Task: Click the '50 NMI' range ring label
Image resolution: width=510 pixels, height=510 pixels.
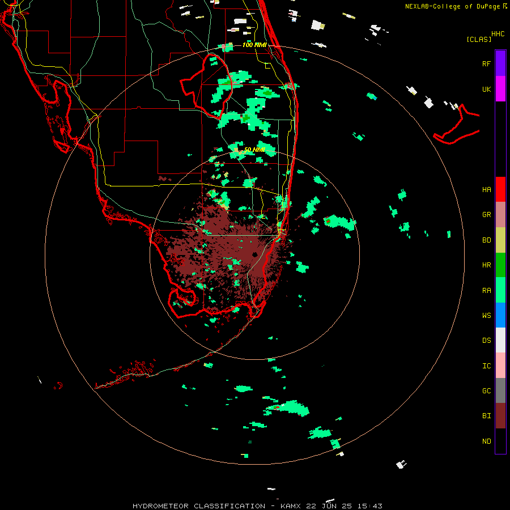Action: 254,150
